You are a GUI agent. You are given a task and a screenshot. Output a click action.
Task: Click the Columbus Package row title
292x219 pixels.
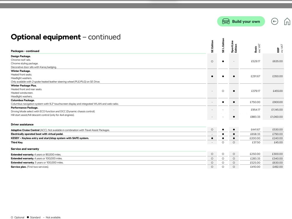pyautogui.click(x=23, y=100)
